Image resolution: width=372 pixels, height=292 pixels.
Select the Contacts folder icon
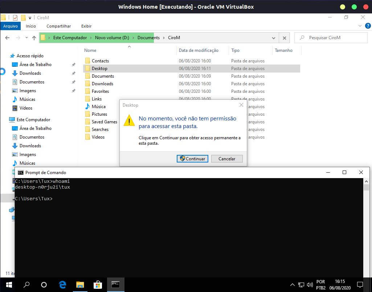(x=87, y=61)
